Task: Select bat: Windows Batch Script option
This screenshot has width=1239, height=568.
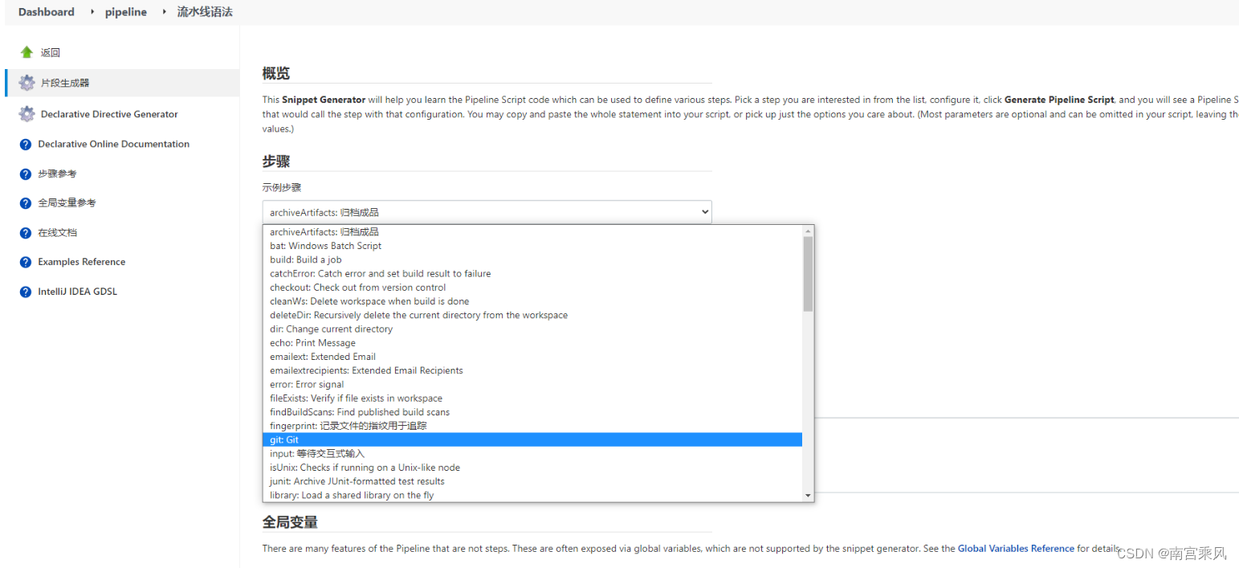Action: pyautogui.click(x=532, y=246)
